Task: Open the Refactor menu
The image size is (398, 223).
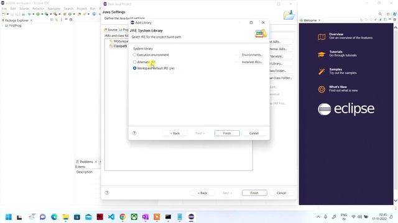Action: coord(39,9)
